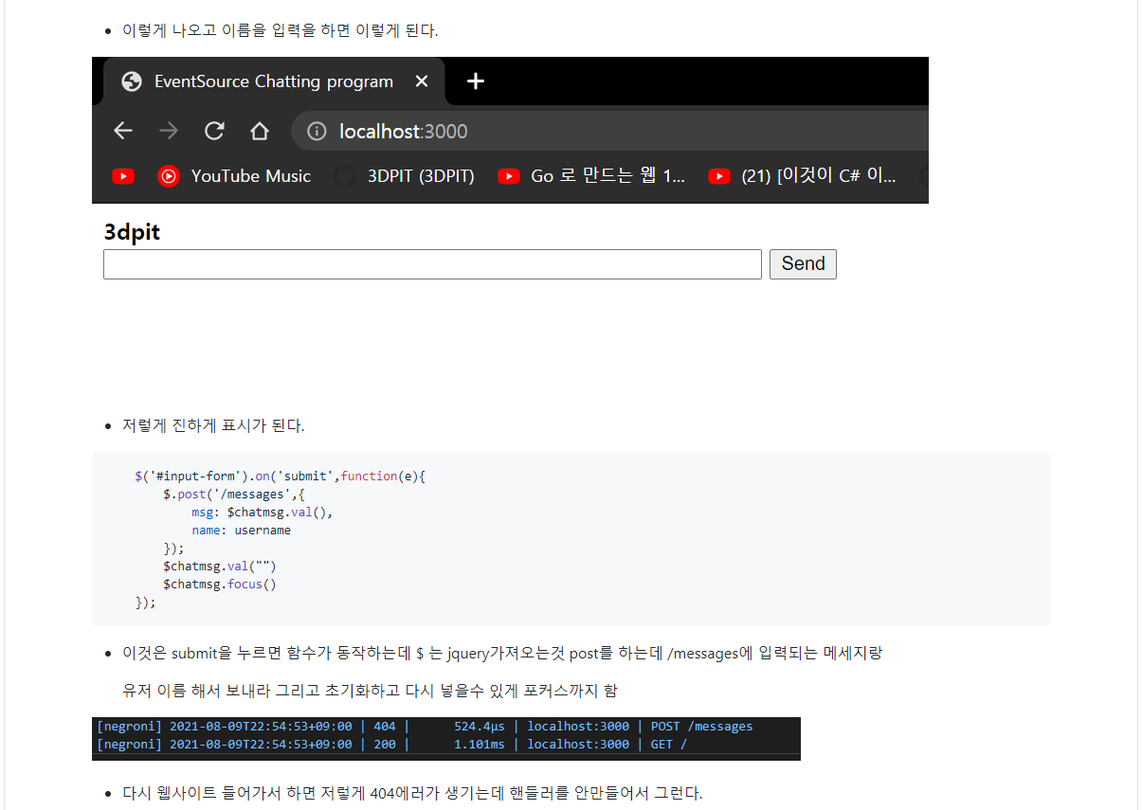View site information icon beside localhost
The height and width of the screenshot is (810, 1142).
pos(317,131)
